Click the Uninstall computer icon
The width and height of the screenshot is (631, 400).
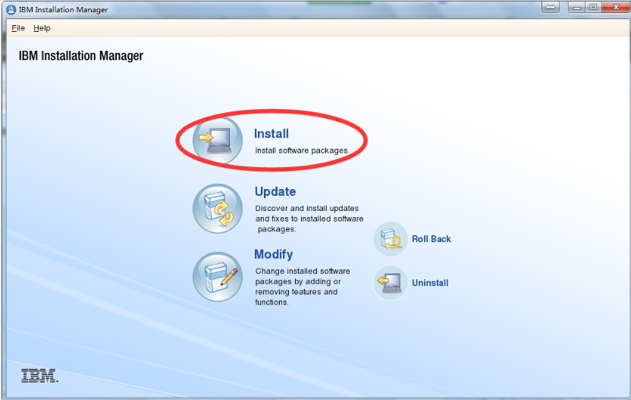pos(391,283)
